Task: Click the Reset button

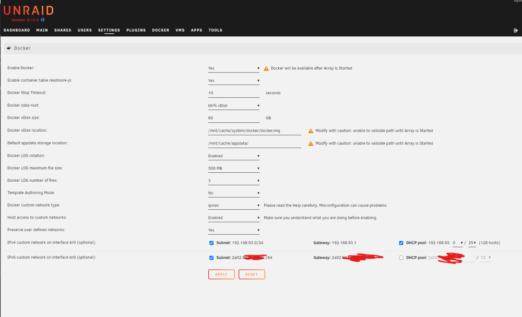Action: pyautogui.click(x=252, y=274)
